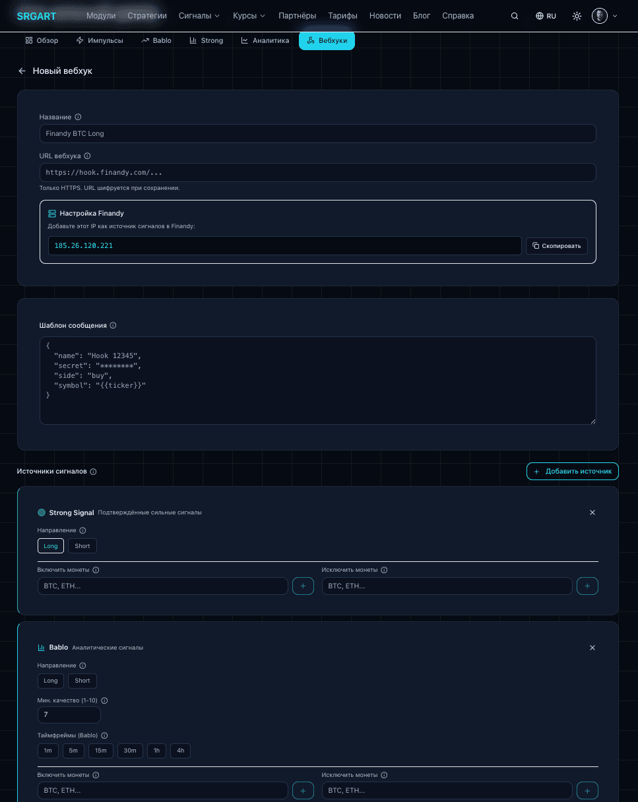Expand the Сигналы navigation dropdown
The image size is (638, 802).
coord(199,15)
